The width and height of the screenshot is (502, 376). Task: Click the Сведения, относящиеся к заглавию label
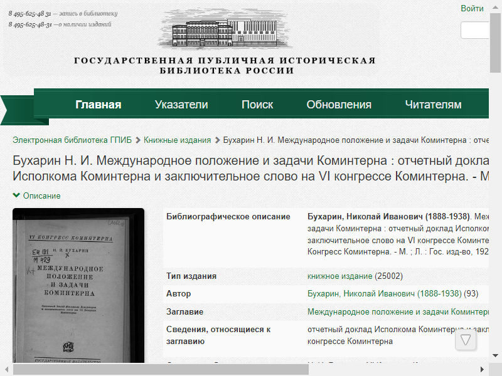218,335
